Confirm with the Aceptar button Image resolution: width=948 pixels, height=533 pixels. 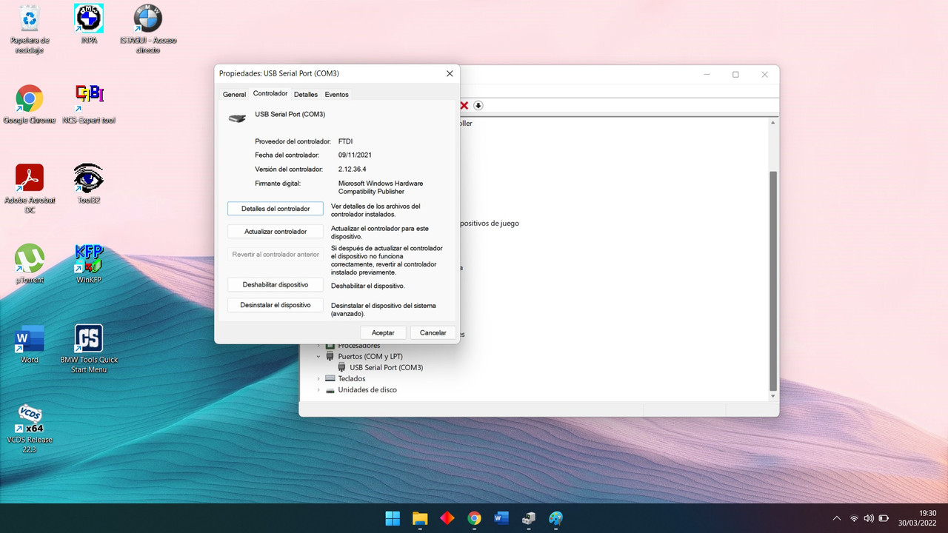pos(383,332)
